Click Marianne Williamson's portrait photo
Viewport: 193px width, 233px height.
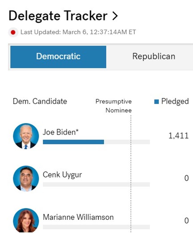click(26, 220)
